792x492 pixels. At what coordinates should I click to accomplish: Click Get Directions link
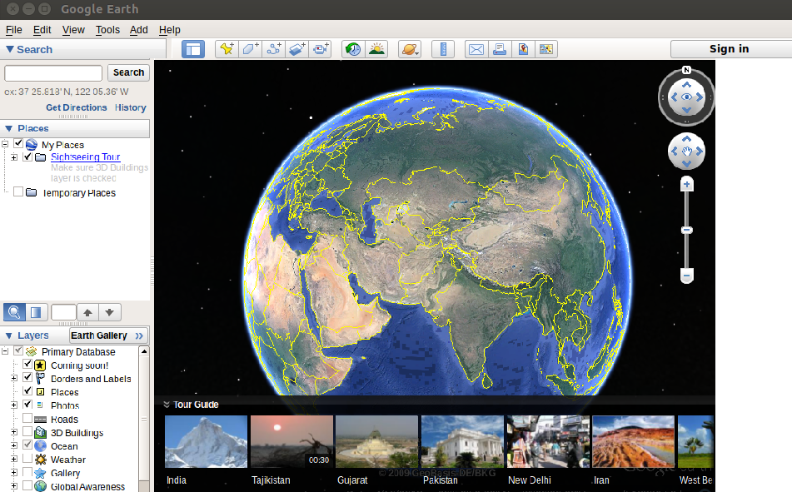77,107
